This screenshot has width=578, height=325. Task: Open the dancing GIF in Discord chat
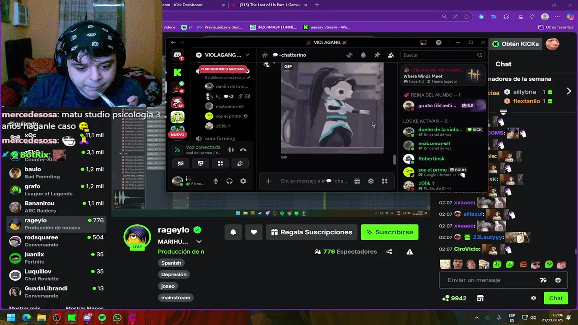[x=332, y=108]
